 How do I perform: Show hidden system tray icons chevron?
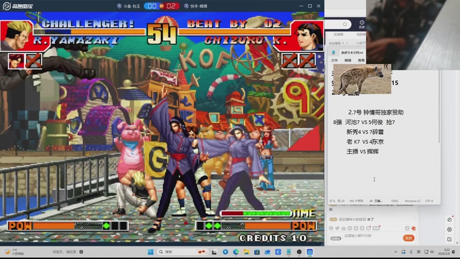[x=396, y=252]
